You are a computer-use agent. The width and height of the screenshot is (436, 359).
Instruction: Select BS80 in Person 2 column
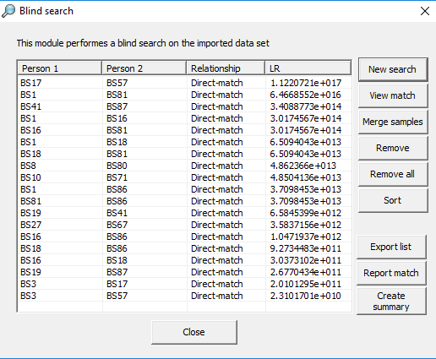[117, 166]
